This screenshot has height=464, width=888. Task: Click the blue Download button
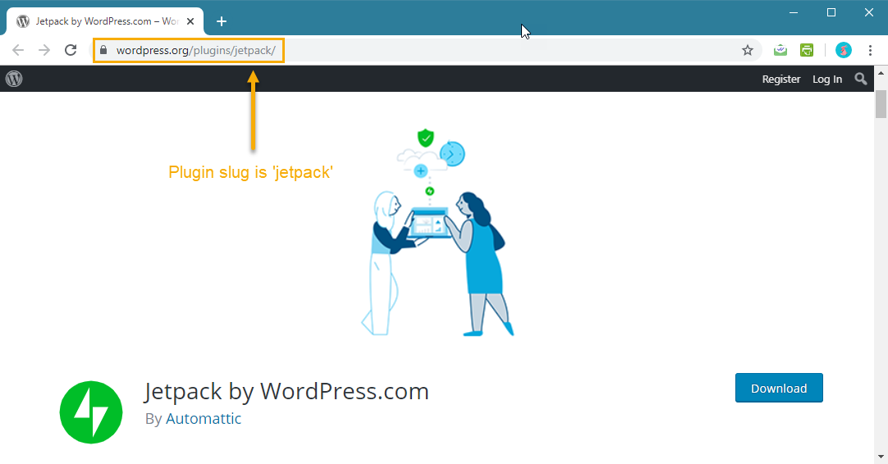point(779,389)
